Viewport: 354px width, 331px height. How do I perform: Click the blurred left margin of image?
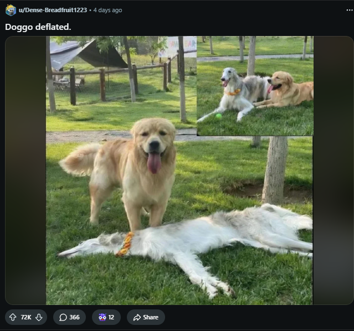click(25, 170)
